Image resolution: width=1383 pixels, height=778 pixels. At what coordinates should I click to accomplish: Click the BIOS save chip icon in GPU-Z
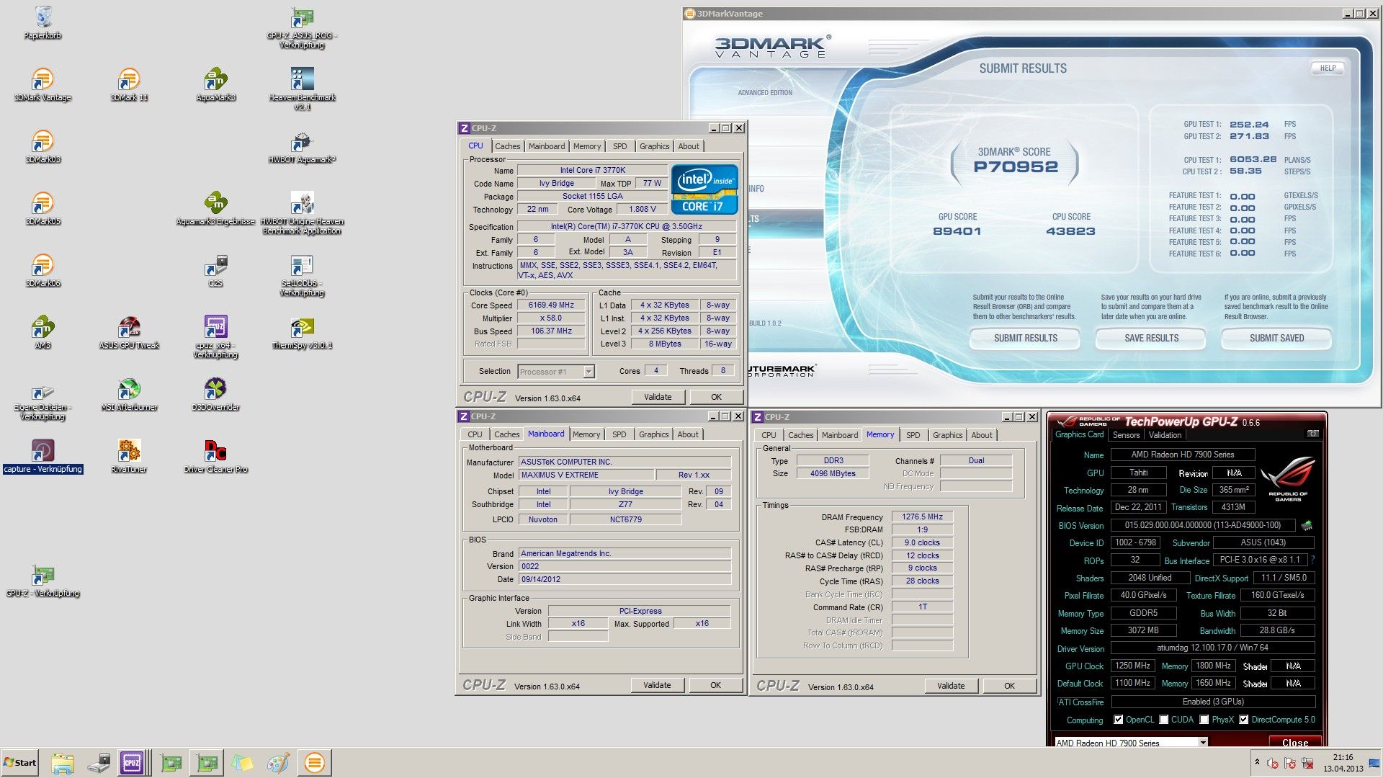coord(1307,525)
